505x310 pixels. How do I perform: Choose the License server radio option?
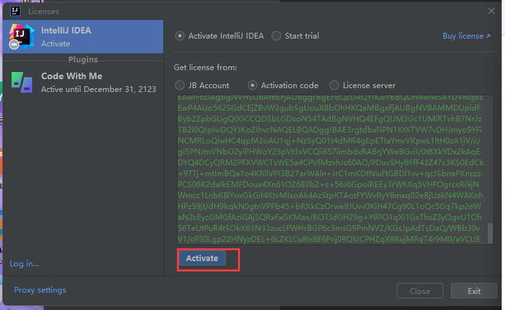[334, 86]
